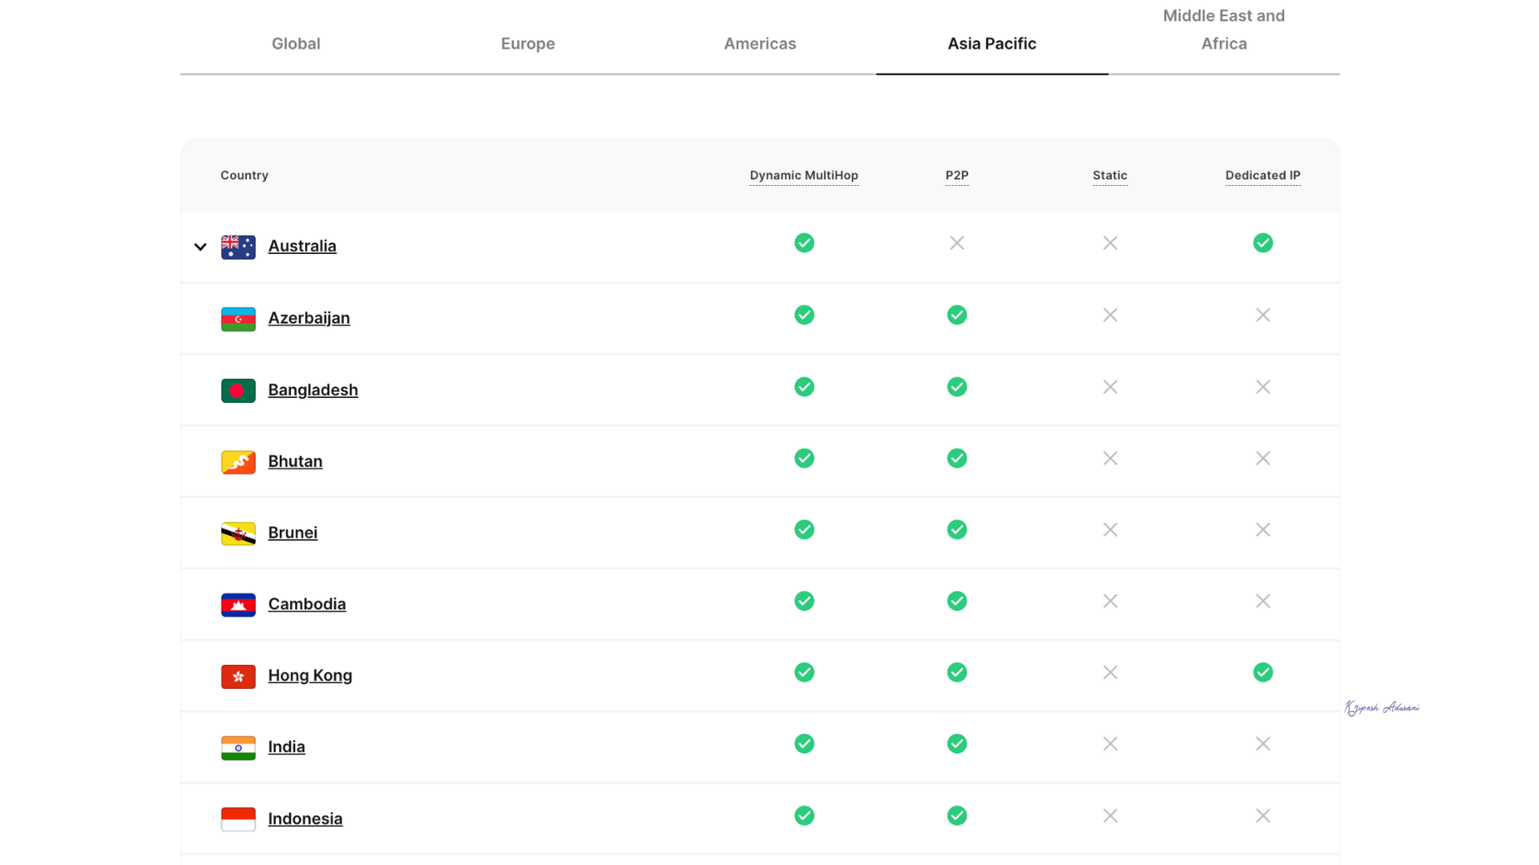Screen dimensions: 1539x865
Task: Open the India country link
Action: (x=286, y=747)
